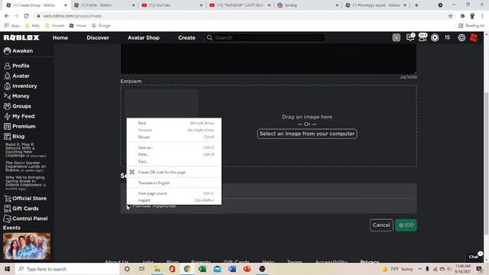The height and width of the screenshot is (275, 489).
Task: Open the Premium sidebar icon
Action: coord(7,126)
